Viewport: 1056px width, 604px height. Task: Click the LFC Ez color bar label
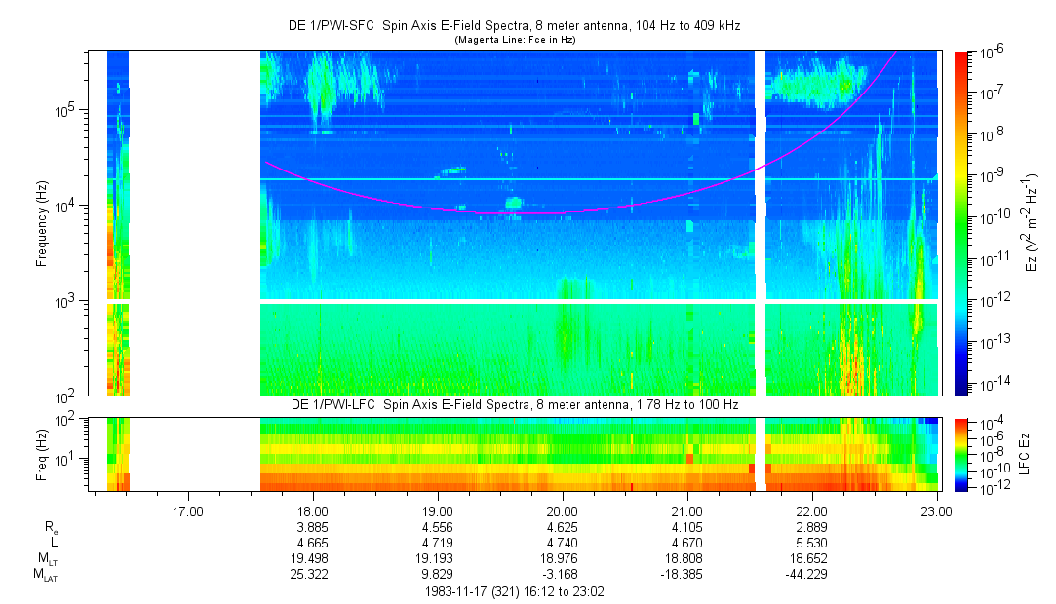pos(1026,453)
